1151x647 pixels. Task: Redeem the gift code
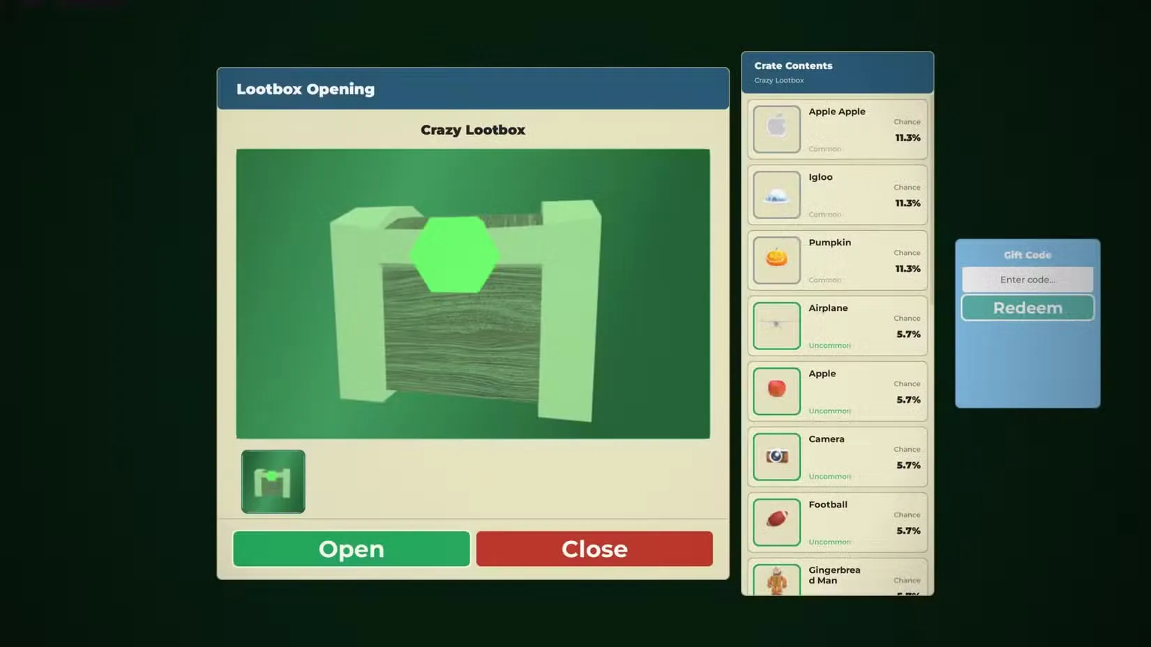[x=1028, y=307]
